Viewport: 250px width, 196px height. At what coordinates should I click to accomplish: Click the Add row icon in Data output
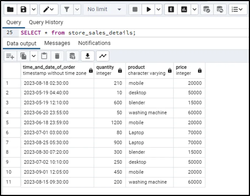coord(10,56)
